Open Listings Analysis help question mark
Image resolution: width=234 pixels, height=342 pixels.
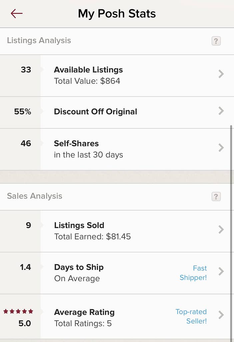[216, 41]
